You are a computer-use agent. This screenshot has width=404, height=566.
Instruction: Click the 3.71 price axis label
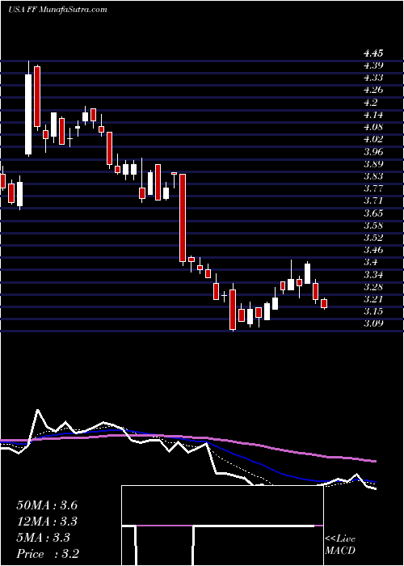pyautogui.click(x=373, y=201)
